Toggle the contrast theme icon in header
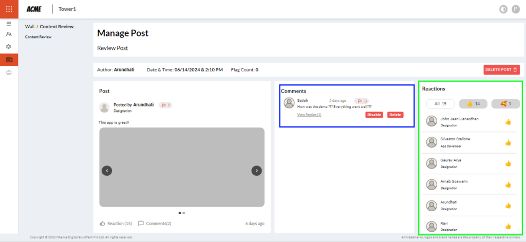 click(x=503, y=9)
